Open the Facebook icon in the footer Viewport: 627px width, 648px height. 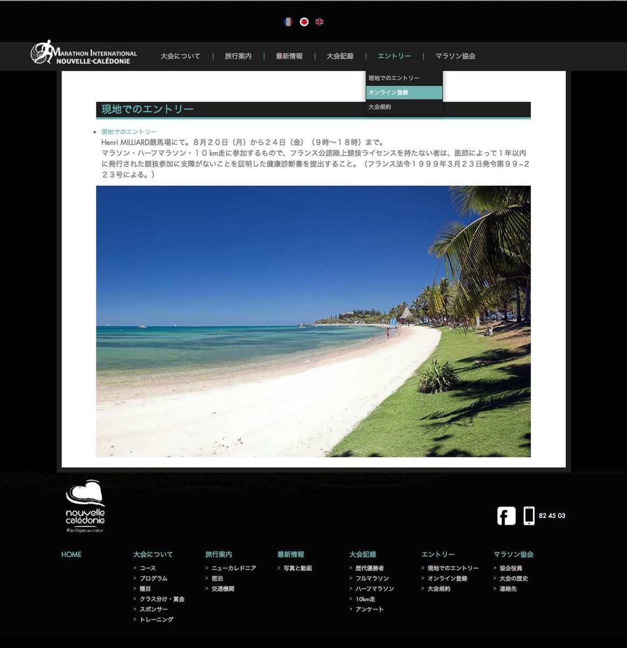tap(506, 516)
